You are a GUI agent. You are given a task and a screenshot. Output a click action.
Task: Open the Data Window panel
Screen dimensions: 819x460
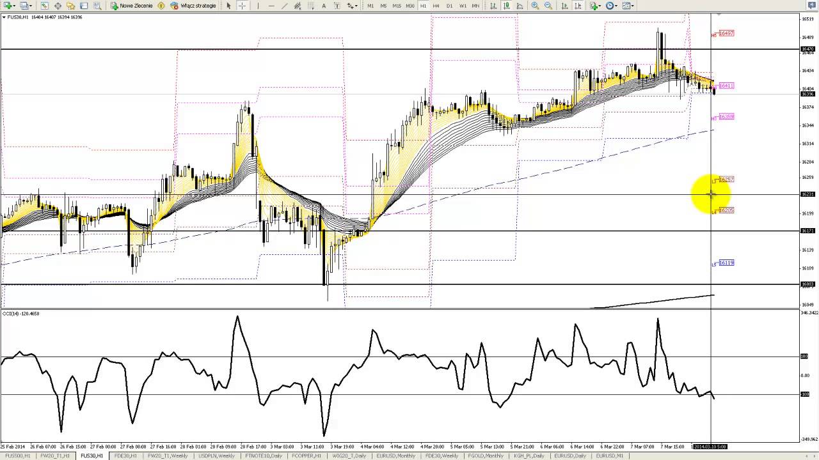(x=58, y=6)
